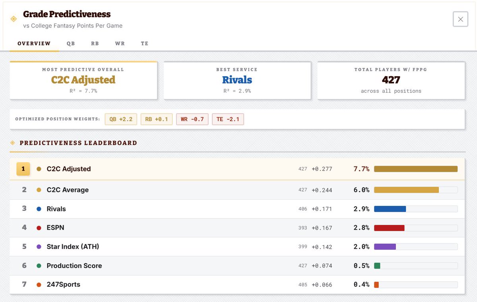Click the ESPN progress bar
This screenshot has height=302, width=477.
[416, 228]
